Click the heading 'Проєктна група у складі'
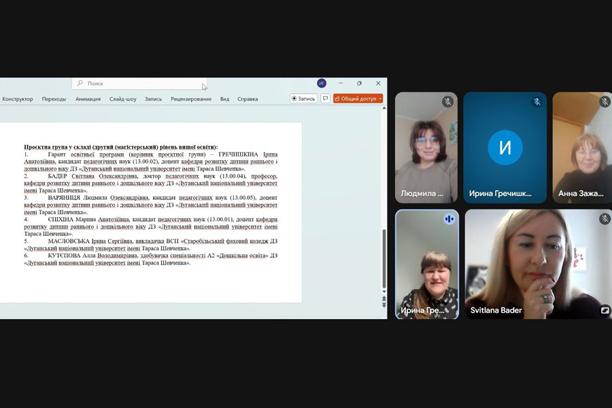Viewport: 612px width, 408px height. [57, 147]
